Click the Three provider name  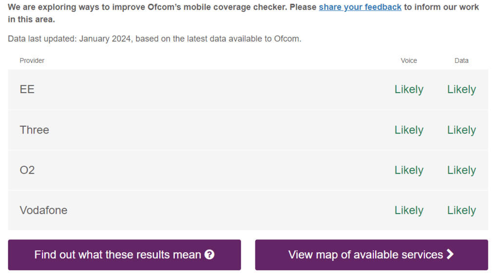click(35, 130)
